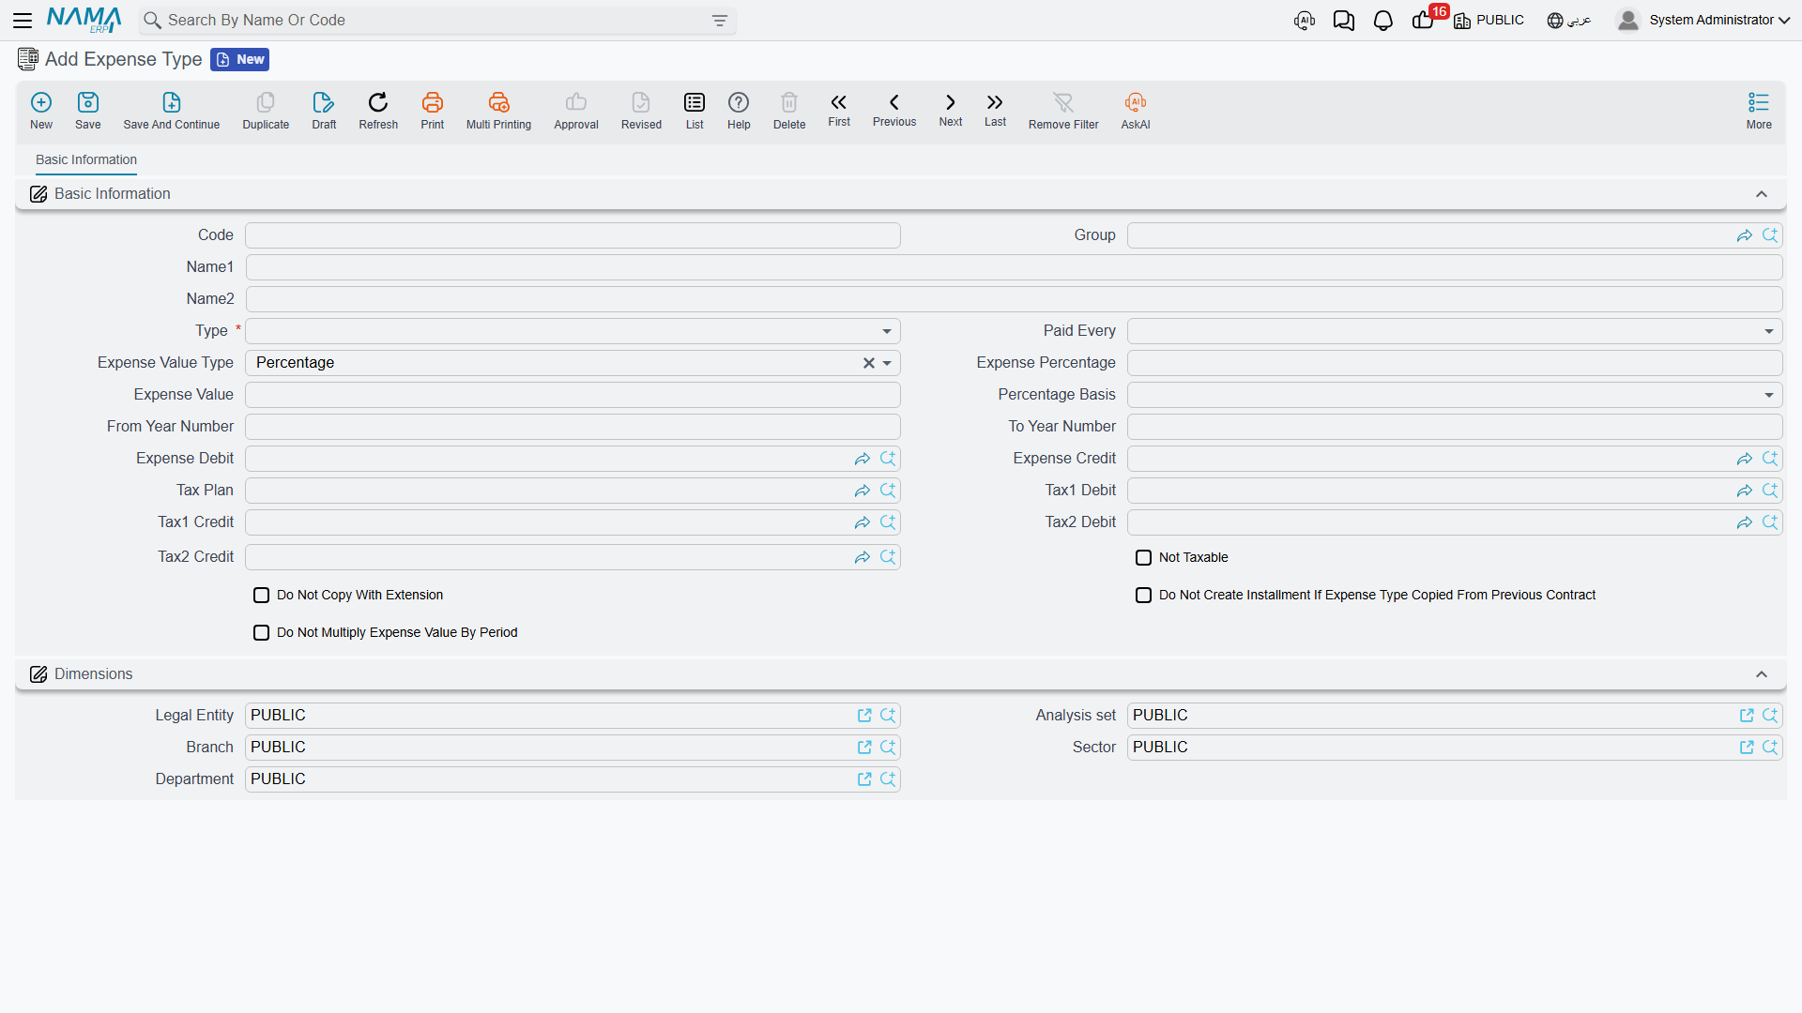Open the Type dropdown
This screenshot has width=1802, height=1013.
pyautogui.click(x=886, y=331)
